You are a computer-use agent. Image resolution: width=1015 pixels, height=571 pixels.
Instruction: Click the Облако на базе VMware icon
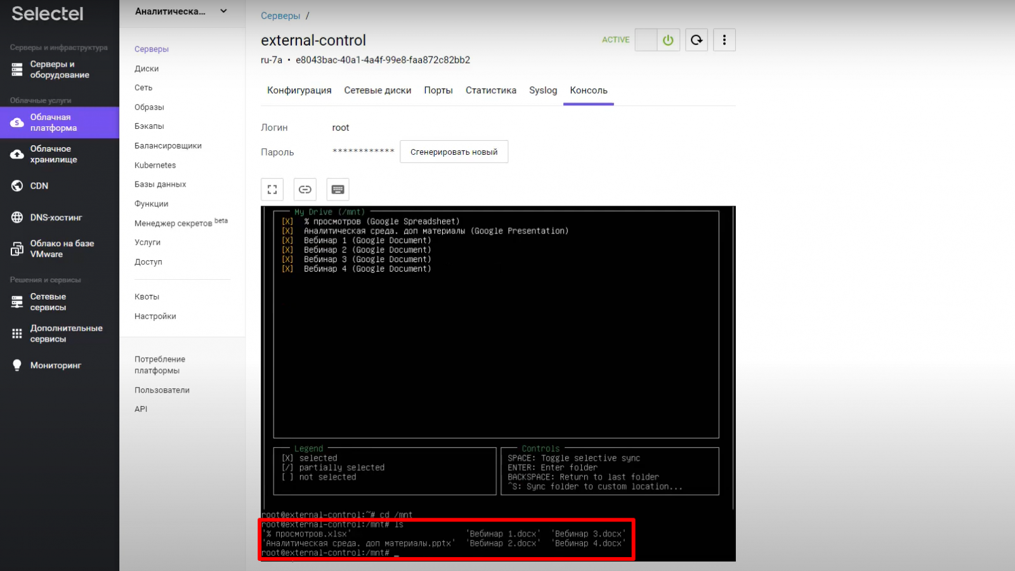click(x=17, y=249)
